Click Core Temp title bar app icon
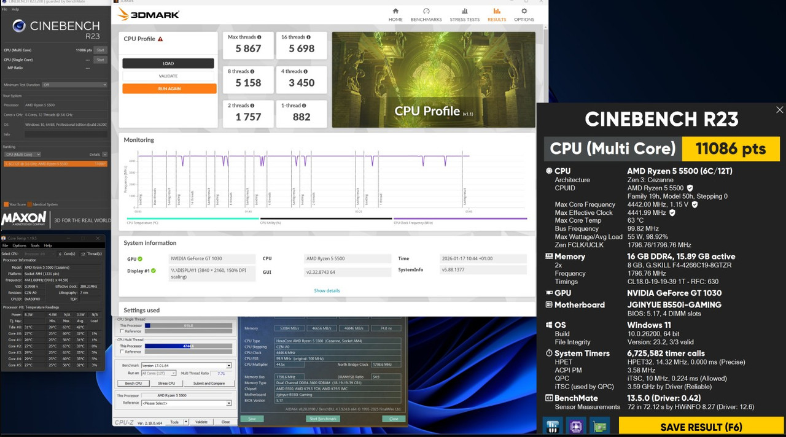The image size is (786, 437). click(x=4, y=238)
